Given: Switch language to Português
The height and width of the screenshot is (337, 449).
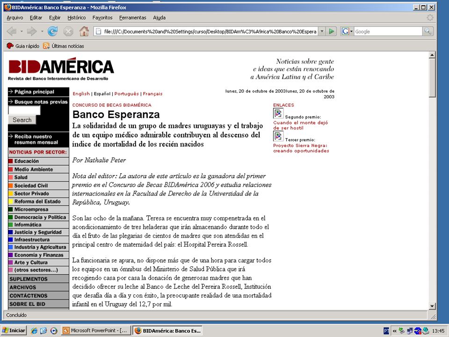Looking at the screenshot, I should [126, 94].
